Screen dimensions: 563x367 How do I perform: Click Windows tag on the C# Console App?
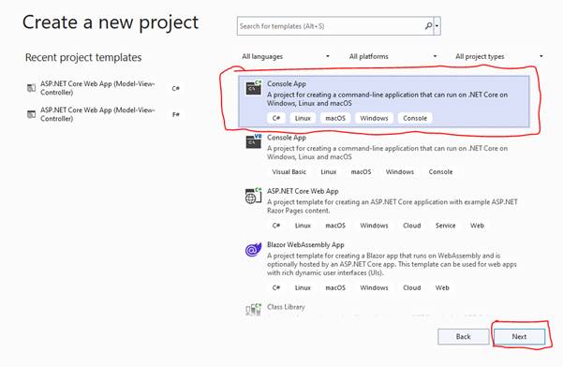[374, 118]
